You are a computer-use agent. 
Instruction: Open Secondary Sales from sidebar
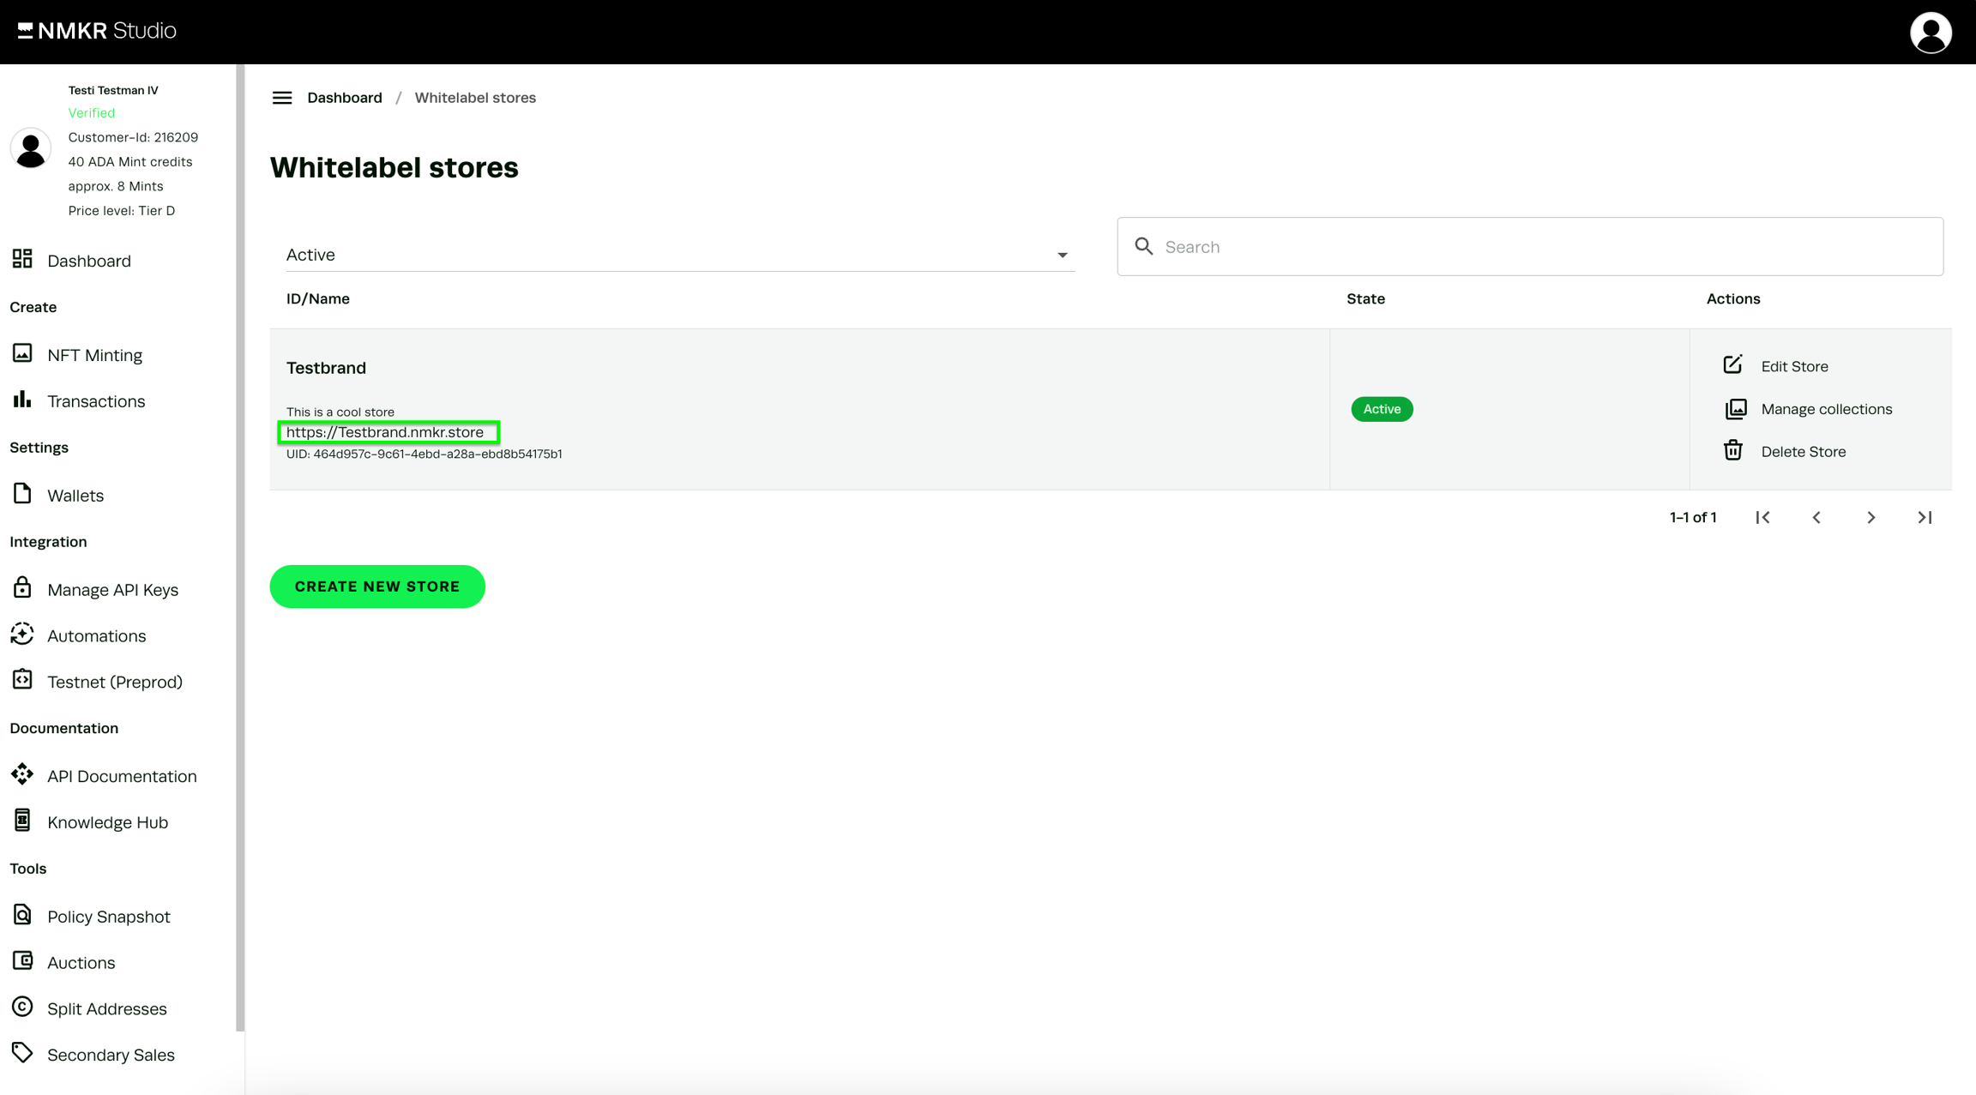click(x=111, y=1055)
